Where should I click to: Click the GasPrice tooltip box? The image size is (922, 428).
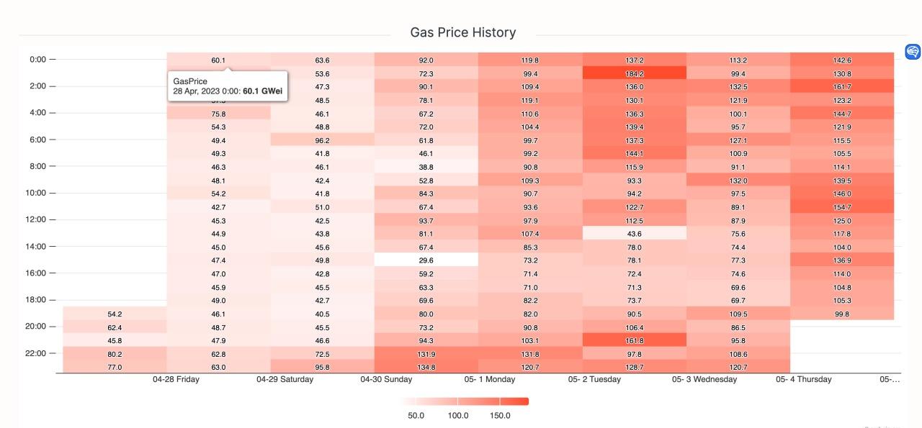(x=228, y=86)
